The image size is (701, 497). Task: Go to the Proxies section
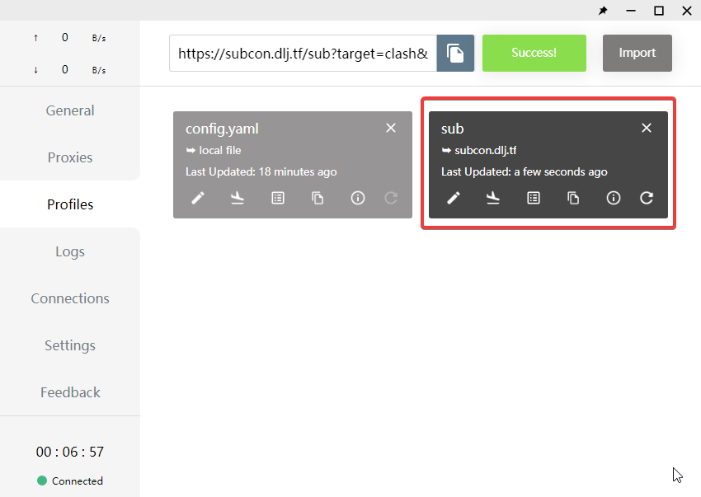click(70, 157)
